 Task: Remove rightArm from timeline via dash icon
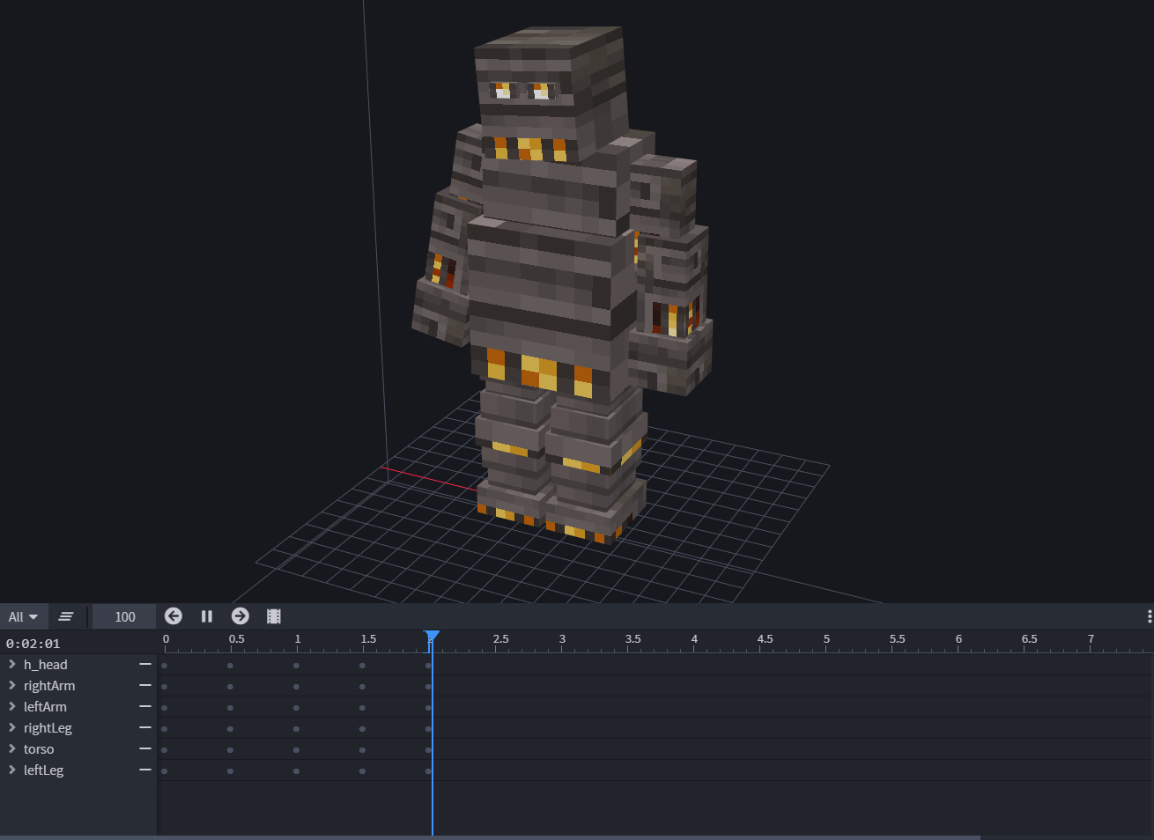coord(145,685)
